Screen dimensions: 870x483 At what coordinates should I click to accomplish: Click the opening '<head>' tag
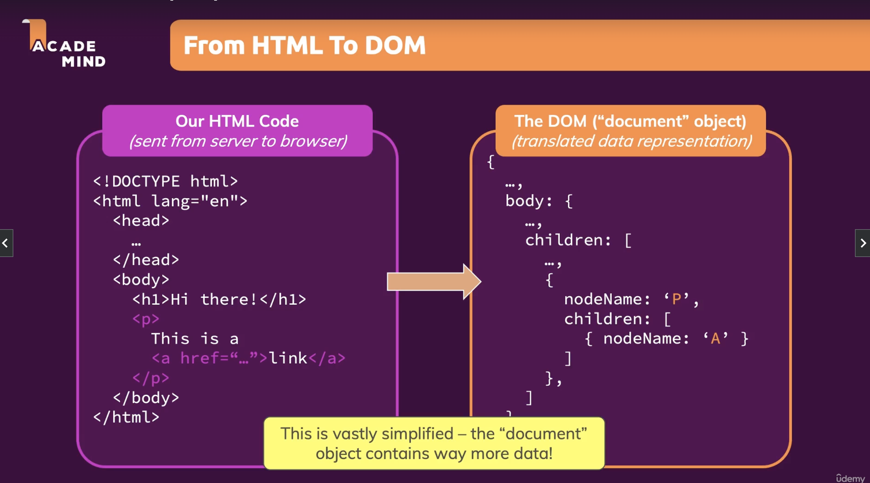141,221
